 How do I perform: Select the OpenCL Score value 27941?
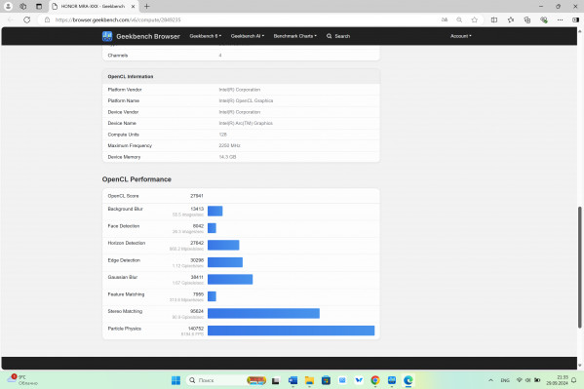197,196
